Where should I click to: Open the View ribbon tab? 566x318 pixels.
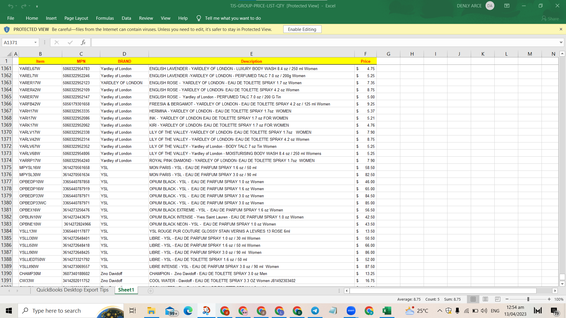pos(166,18)
